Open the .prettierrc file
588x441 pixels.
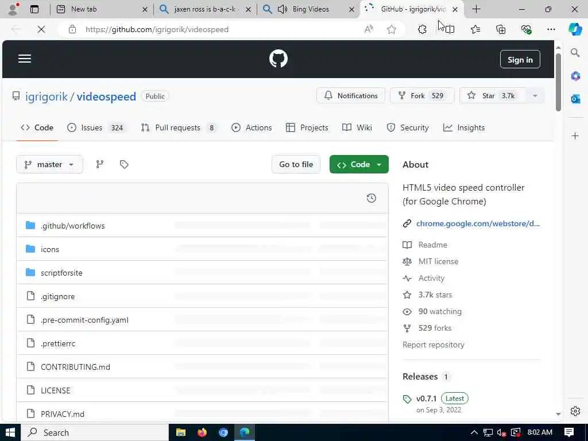pyautogui.click(x=58, y=344)
